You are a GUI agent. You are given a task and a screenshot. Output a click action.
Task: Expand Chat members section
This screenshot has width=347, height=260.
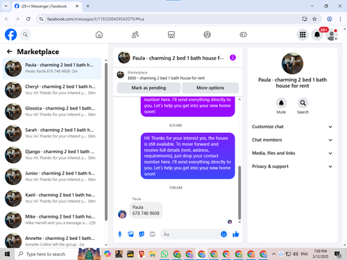[x=292, y=140]
